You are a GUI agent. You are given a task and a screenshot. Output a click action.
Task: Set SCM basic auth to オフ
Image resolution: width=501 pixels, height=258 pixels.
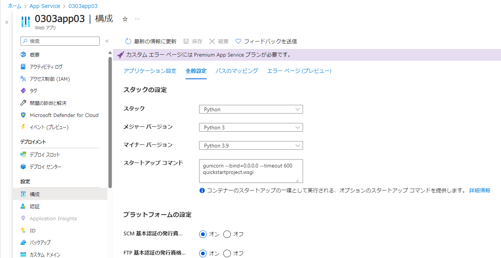click(x=227, y=234)
